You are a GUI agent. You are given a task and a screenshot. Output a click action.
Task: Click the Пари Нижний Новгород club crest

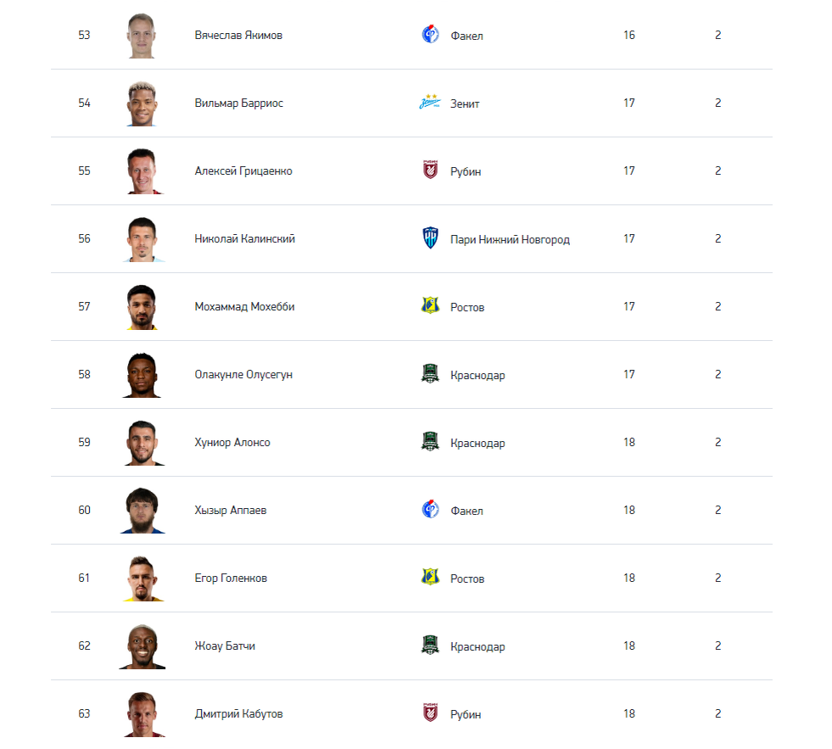430,238
